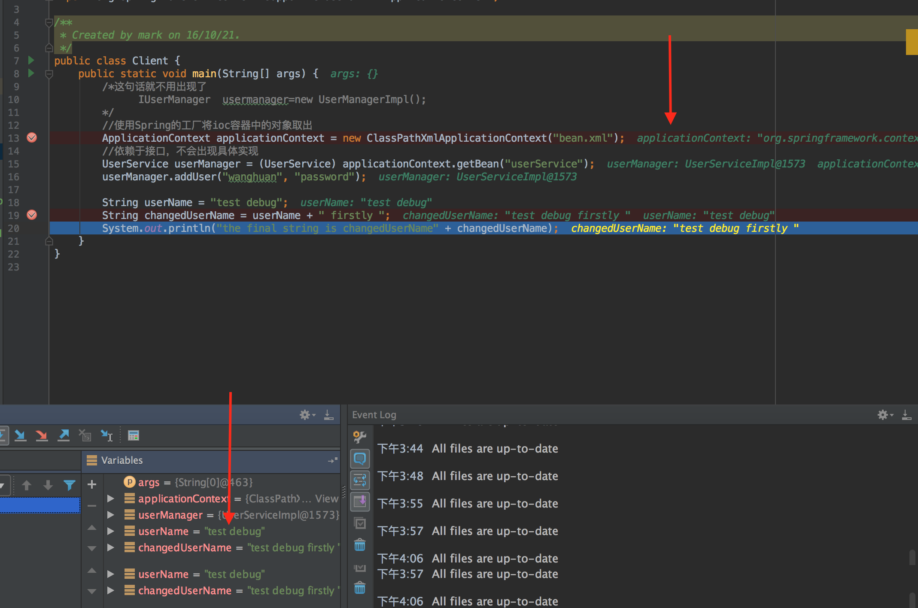Image resolution: width=918 pixels, height=608 pixels.
Task: Click the Client class name
Action: tap(150, 61)
